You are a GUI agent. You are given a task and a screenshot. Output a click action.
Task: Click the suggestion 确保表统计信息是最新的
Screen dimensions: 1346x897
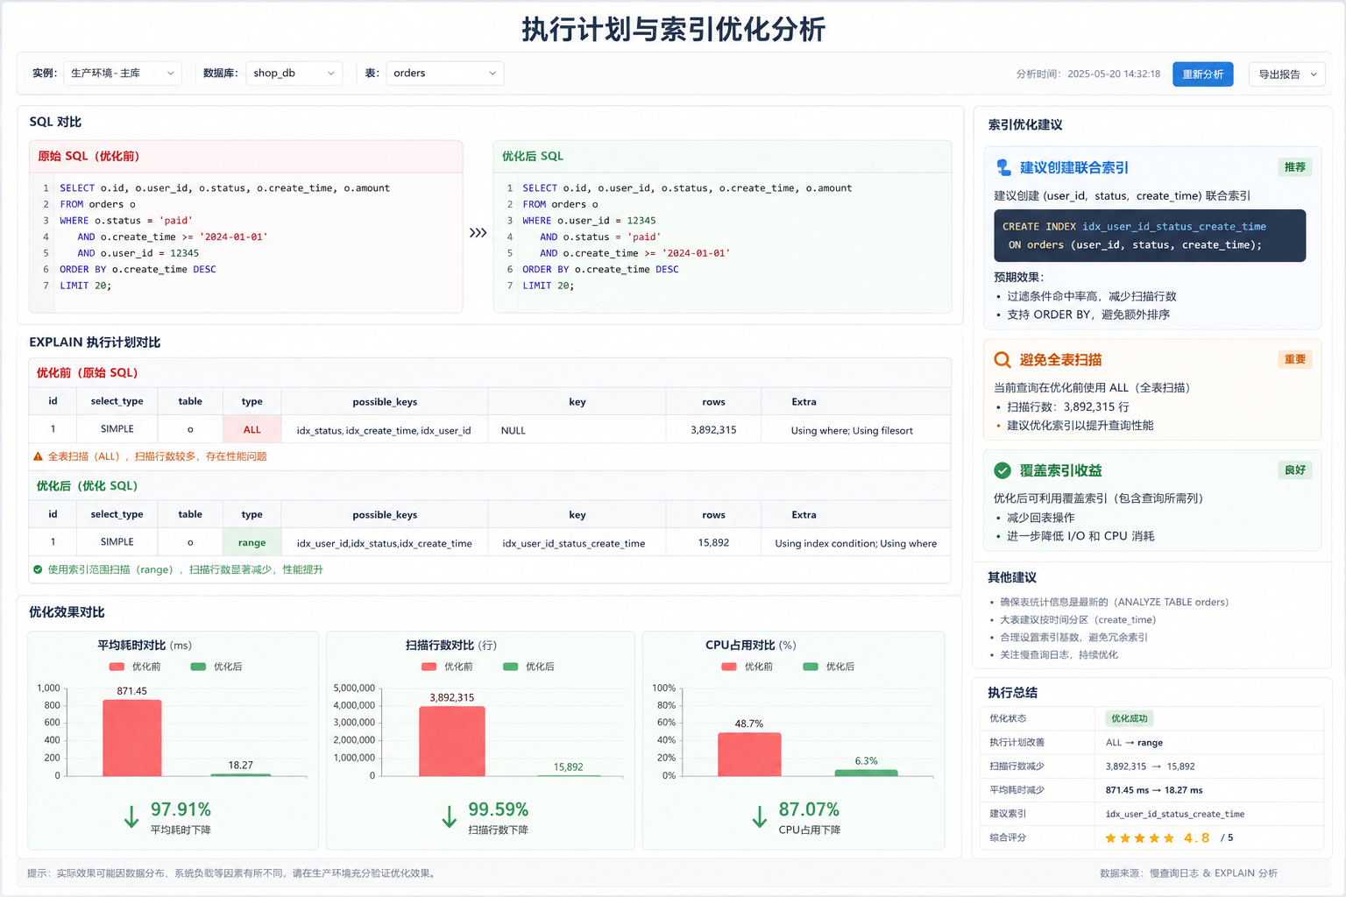(x=1114, y=602)
